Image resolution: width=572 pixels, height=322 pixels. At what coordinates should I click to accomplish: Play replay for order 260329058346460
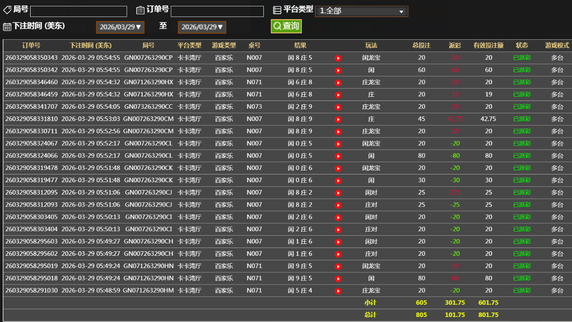point(338,83)
